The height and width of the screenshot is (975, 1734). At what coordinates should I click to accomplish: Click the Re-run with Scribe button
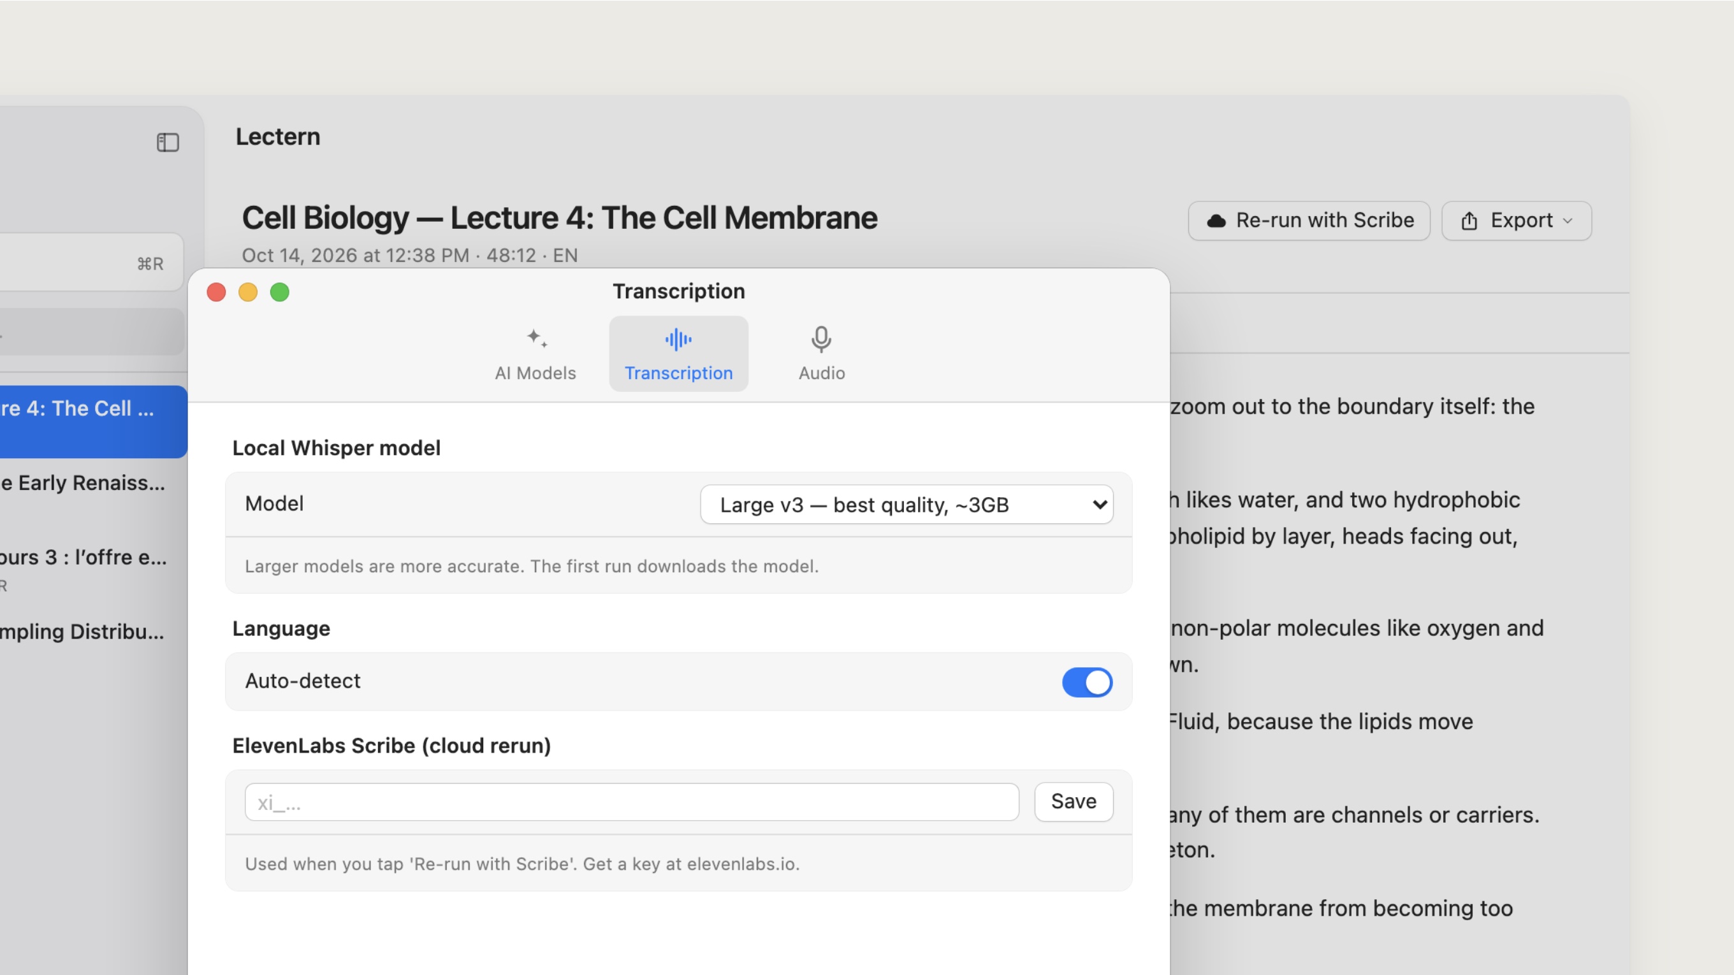point(1309,220)
